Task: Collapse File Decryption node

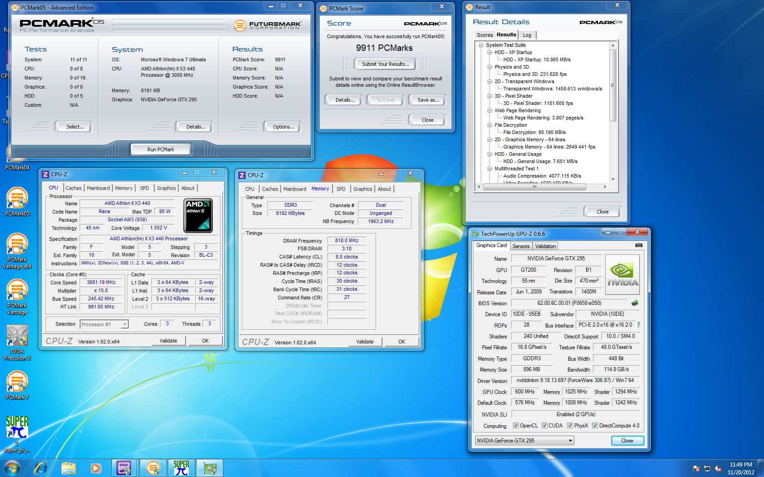Action: (x=490, y=125)
